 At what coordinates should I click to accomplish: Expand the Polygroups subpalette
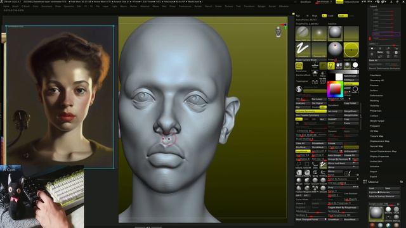[x=376, y=111]
